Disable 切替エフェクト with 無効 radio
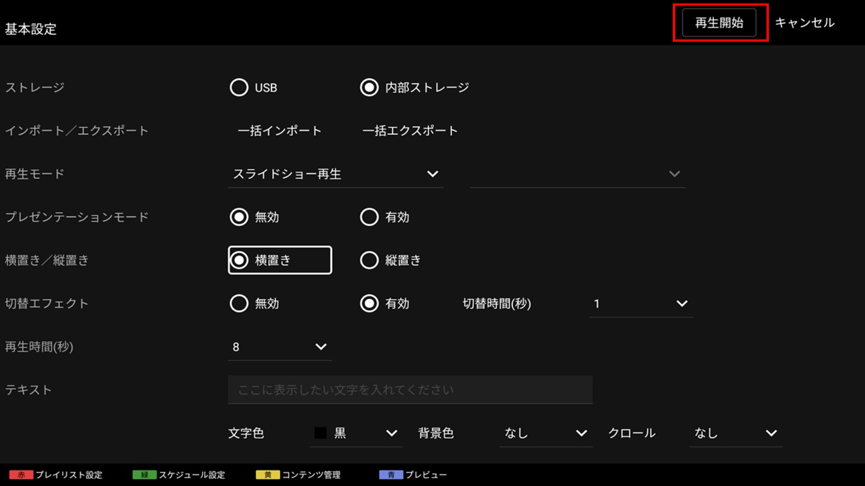The height and width of the screenshot is (486, 865). [239, 304]
